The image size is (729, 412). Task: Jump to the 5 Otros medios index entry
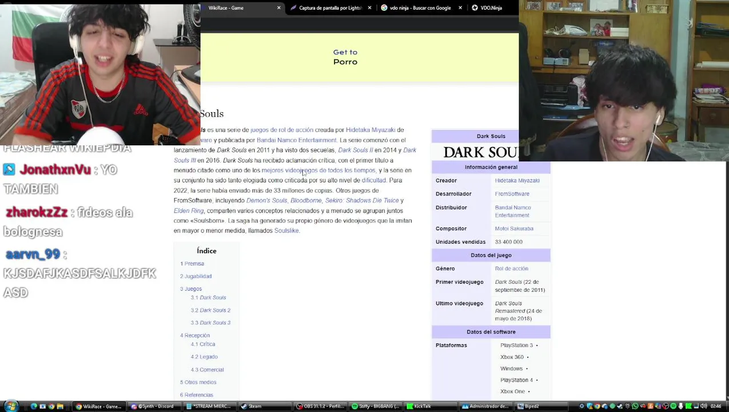click(x=198, y=382)
